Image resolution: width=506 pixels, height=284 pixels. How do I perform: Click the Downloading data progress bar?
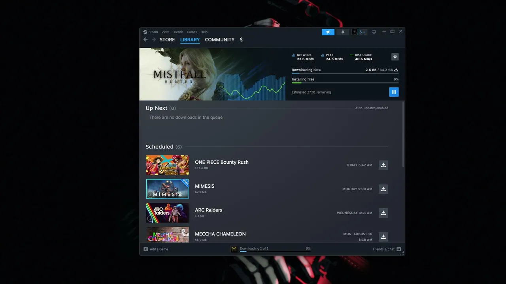click(x=345, y=73)
